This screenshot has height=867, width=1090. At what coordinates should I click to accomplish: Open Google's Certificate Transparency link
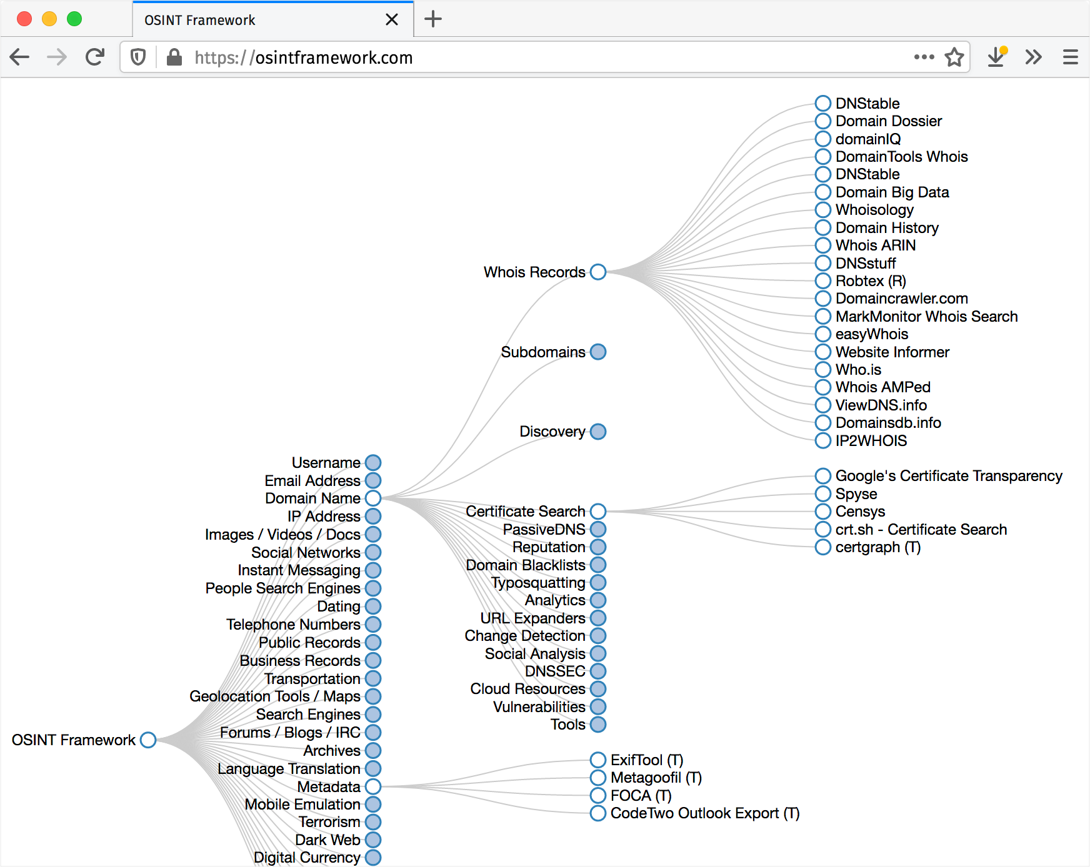(x=949, y=476)
